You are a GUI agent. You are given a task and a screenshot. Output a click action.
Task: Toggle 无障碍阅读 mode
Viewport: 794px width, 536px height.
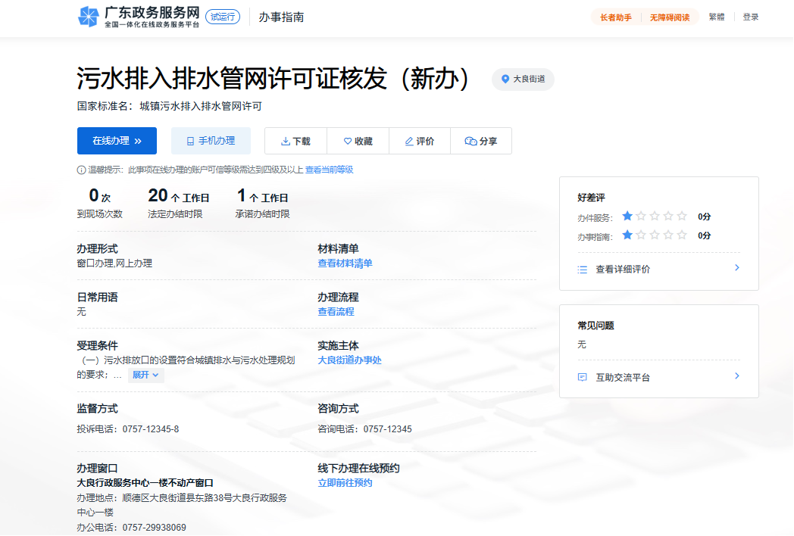pos(669,17)
